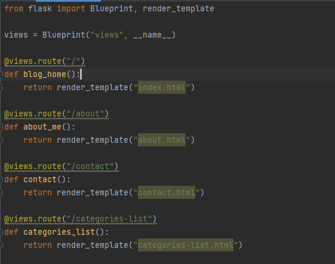
Task: Collapse the contact function fold marker
Action: click(1, 180)
